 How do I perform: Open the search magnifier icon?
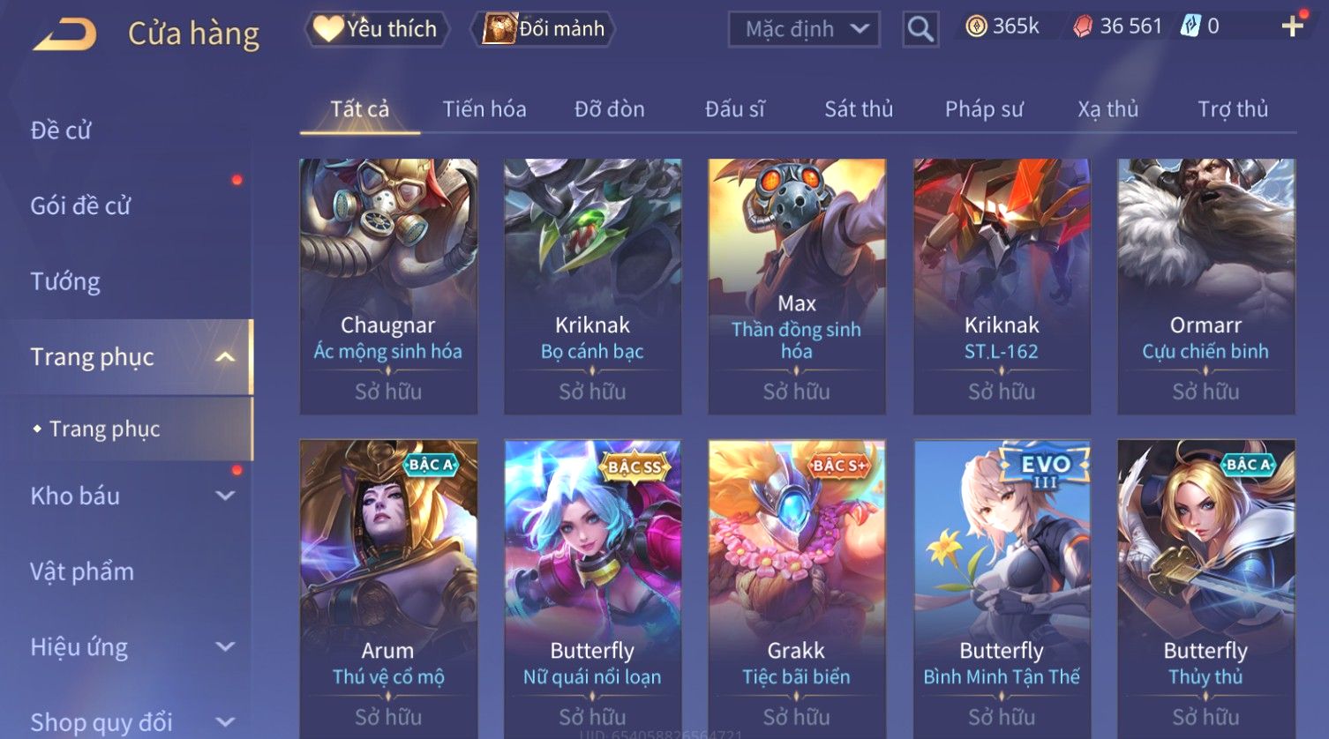[920, 29]
